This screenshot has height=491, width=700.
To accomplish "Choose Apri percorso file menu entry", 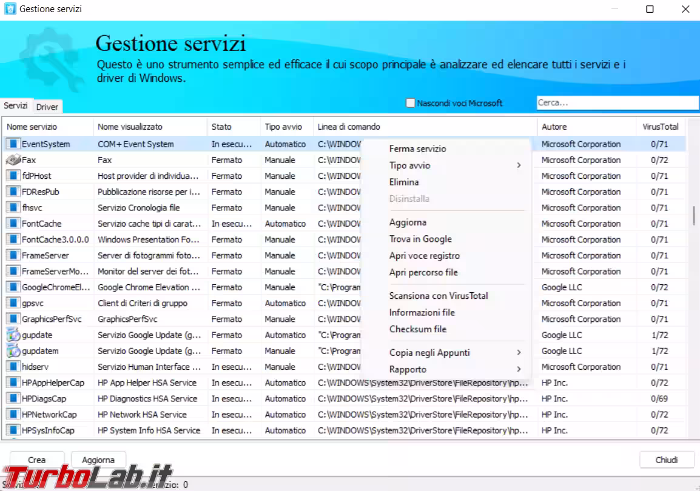I will (423, 273).
